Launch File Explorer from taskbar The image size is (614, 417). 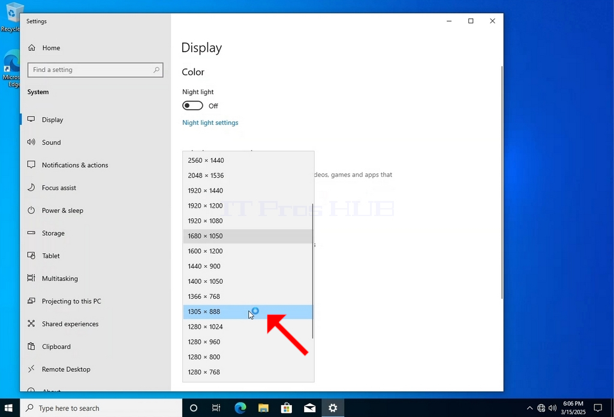click(x=263, y=408)
